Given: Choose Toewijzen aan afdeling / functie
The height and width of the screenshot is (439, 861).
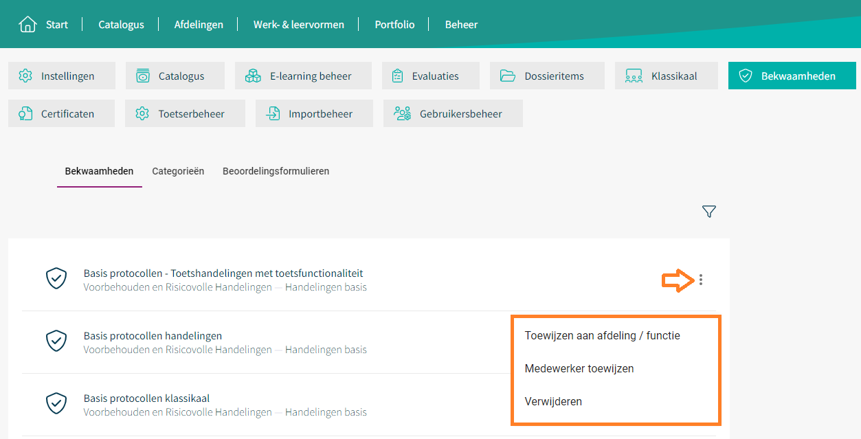Looking at the screenshot, I should pos(602,336).
